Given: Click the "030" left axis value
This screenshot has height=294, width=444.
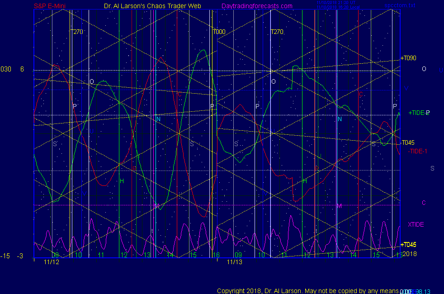Looking at the screenshot, I should [x=6, y=69].
